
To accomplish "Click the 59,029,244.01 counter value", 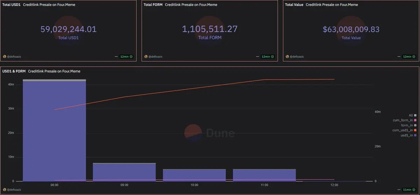I will coord(69,29).
